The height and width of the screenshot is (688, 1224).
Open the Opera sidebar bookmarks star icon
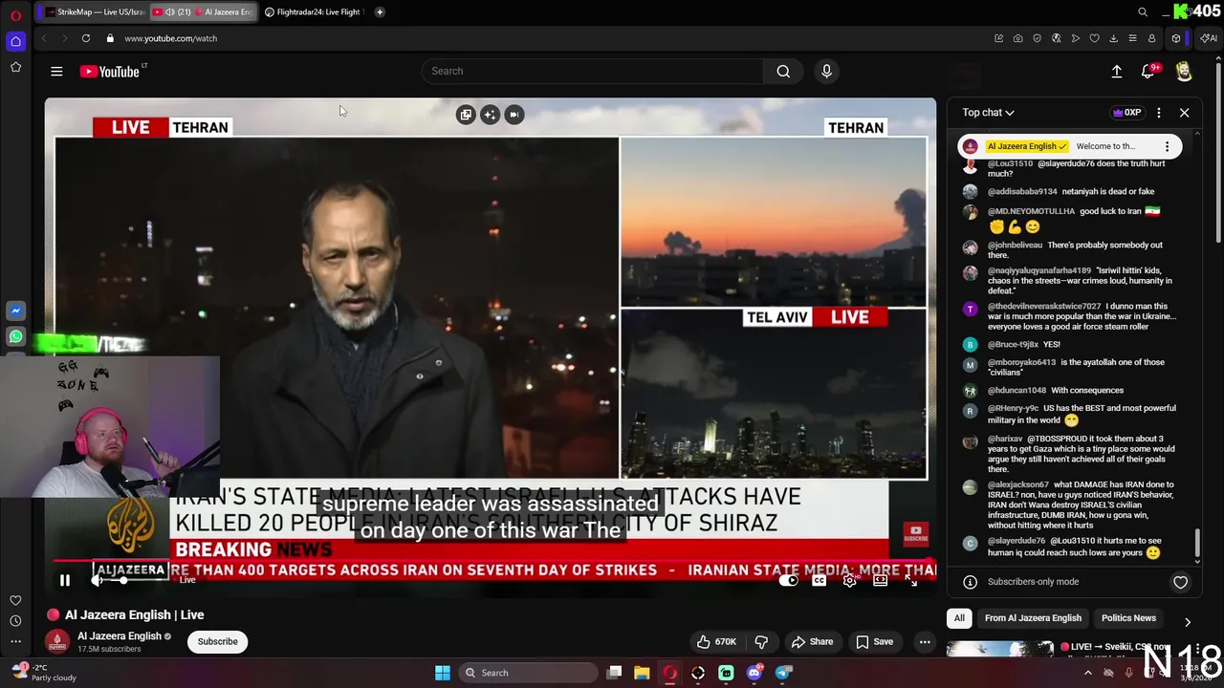click(15, 67)
